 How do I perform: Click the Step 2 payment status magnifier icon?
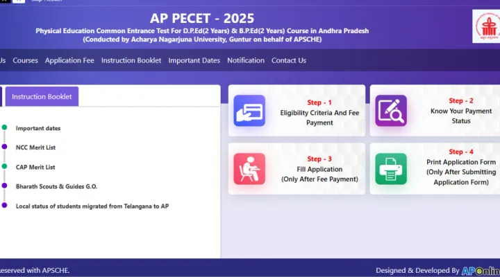click(391, 111)
